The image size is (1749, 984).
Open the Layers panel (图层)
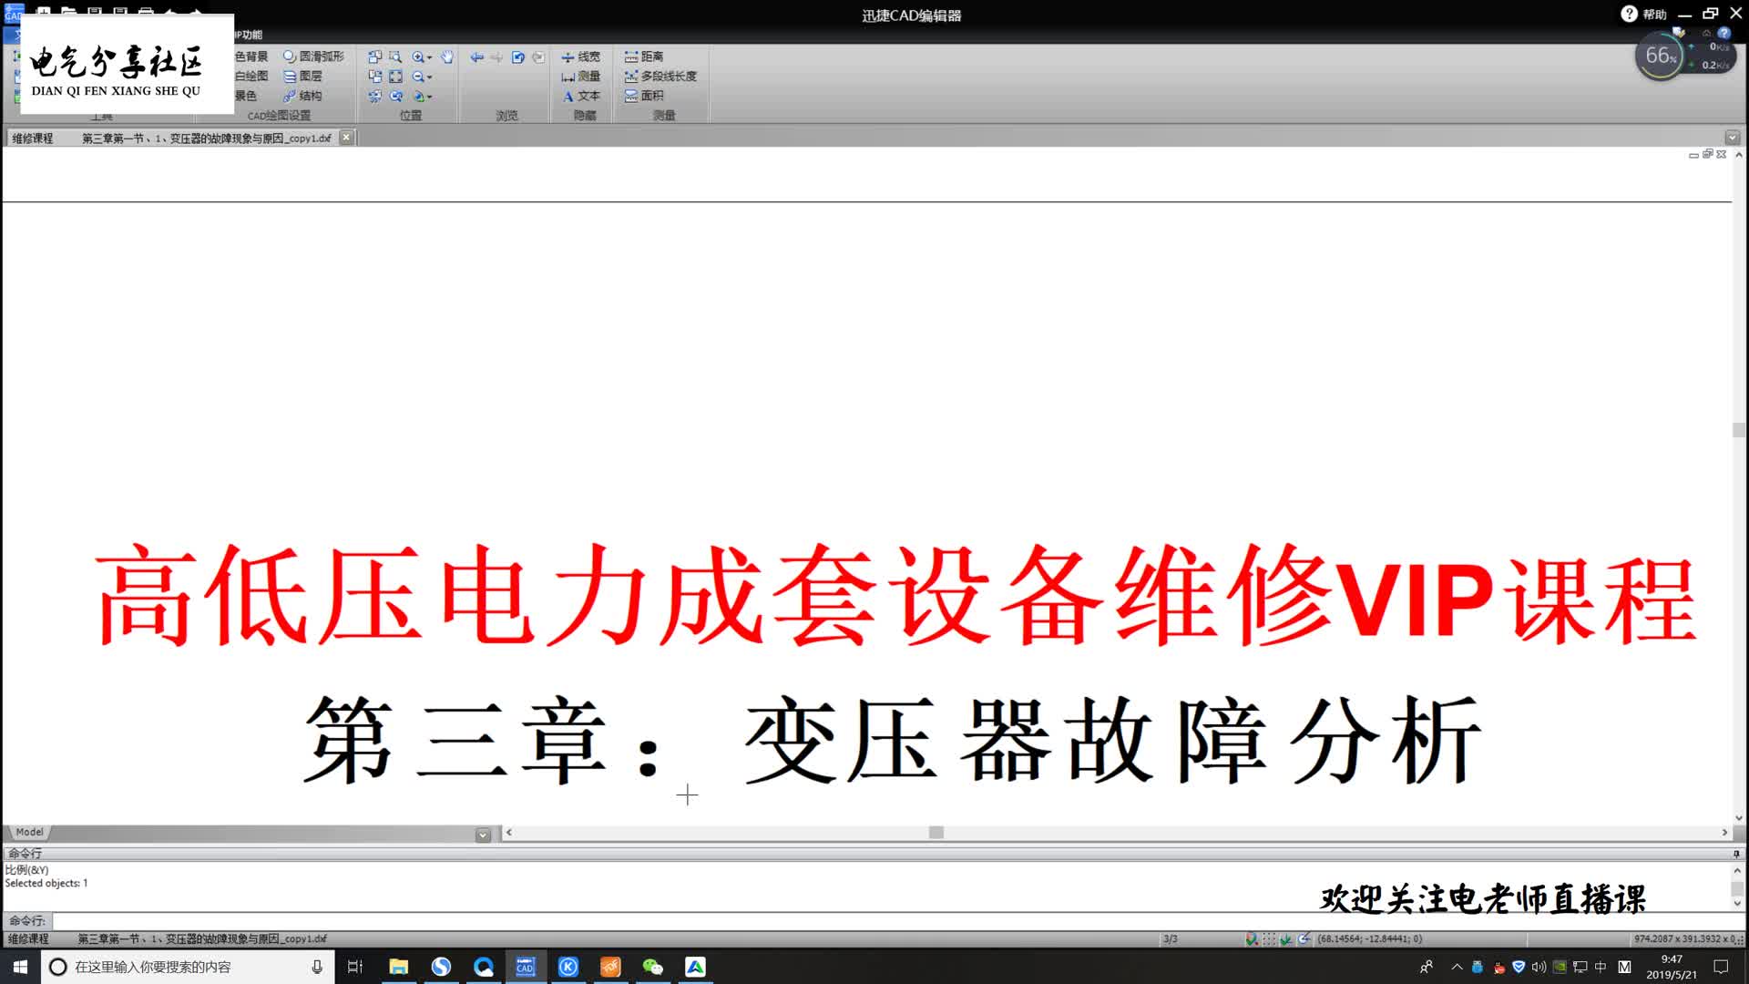302,77
